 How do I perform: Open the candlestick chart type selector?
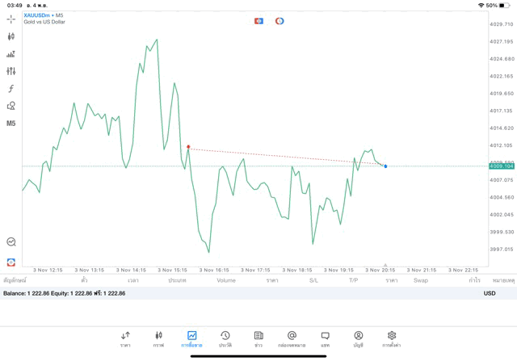click(x=11, y=36)
